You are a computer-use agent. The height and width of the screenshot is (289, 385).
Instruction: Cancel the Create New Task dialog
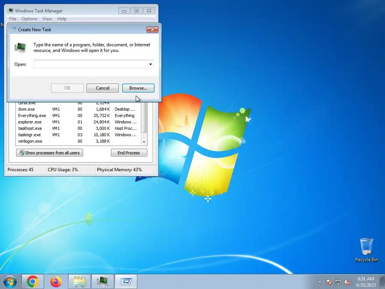[x=102, y=88]
